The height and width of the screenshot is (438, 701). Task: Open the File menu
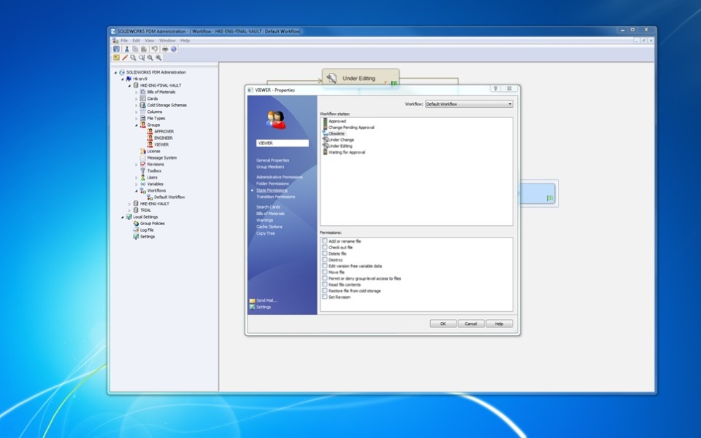click(124, 41)
